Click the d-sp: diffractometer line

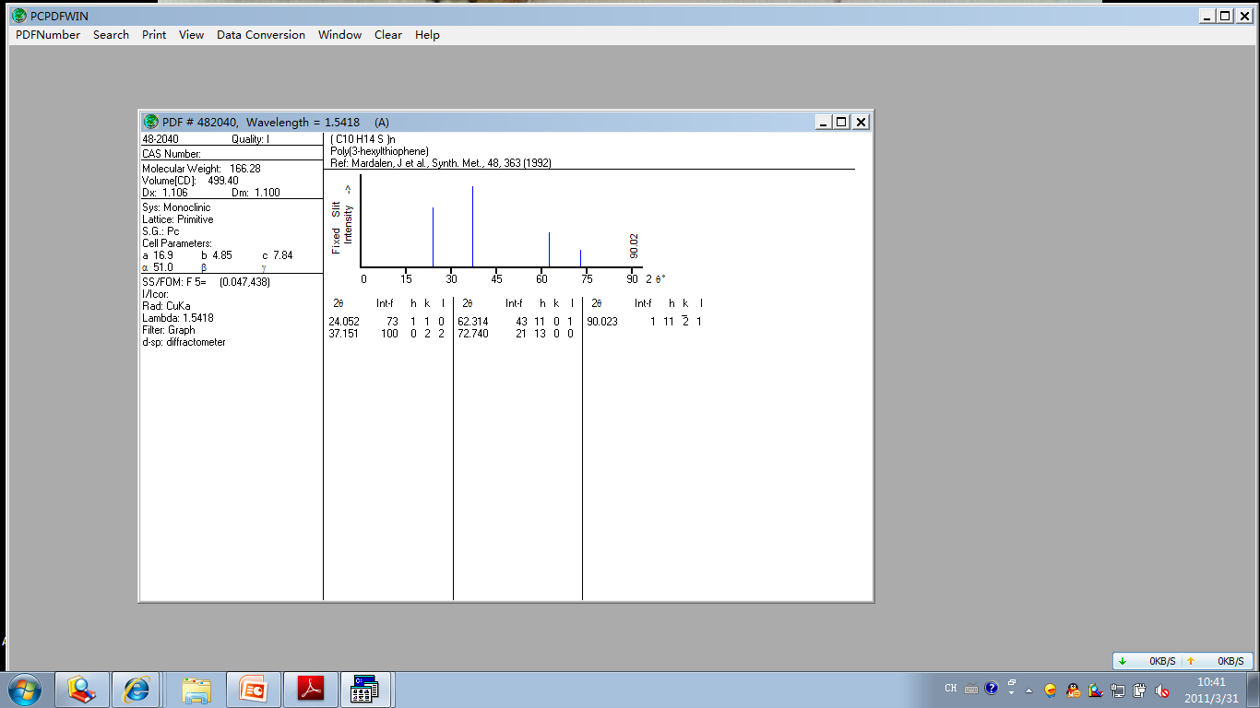[184, 342]
